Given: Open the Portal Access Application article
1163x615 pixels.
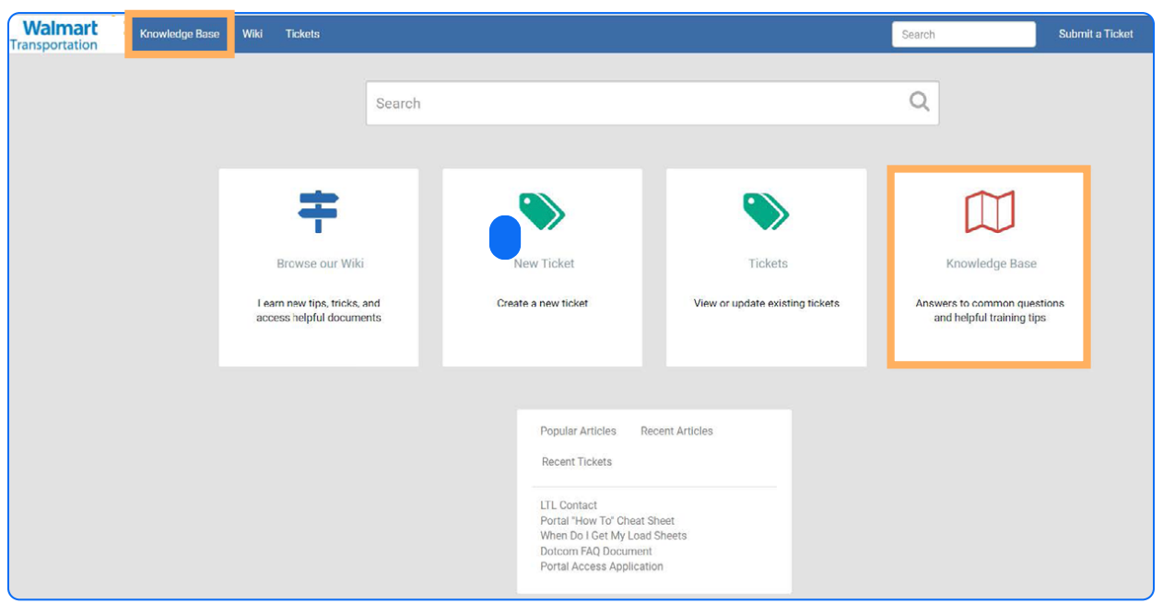Looking at the screenshot, I should 602,566.
